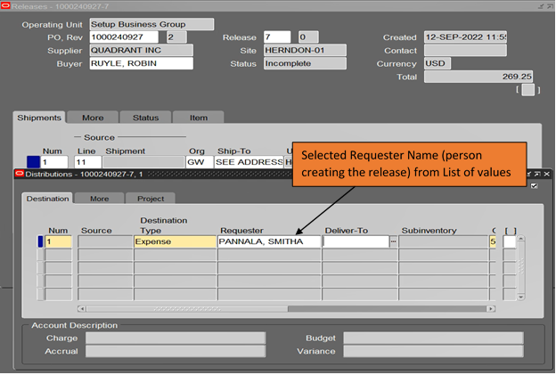Click the empty Contact field
This screenshot has width=556, height=375.
pyautogui.click(x=465, y=51)
